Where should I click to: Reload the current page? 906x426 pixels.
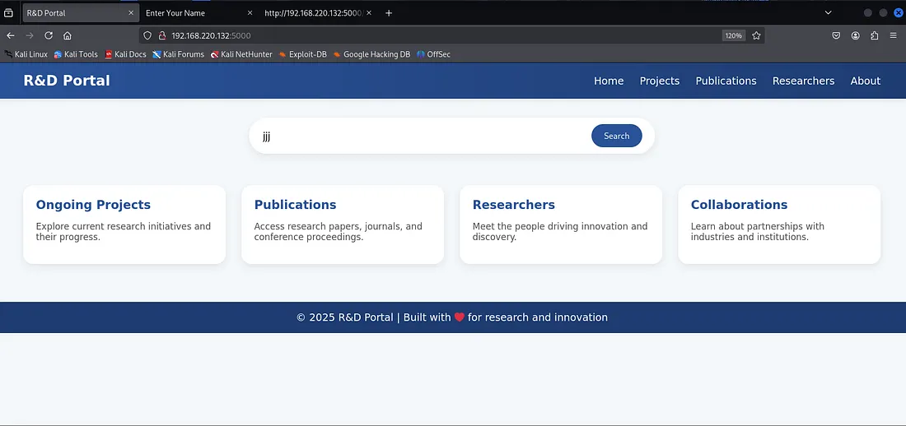(49, 35)
